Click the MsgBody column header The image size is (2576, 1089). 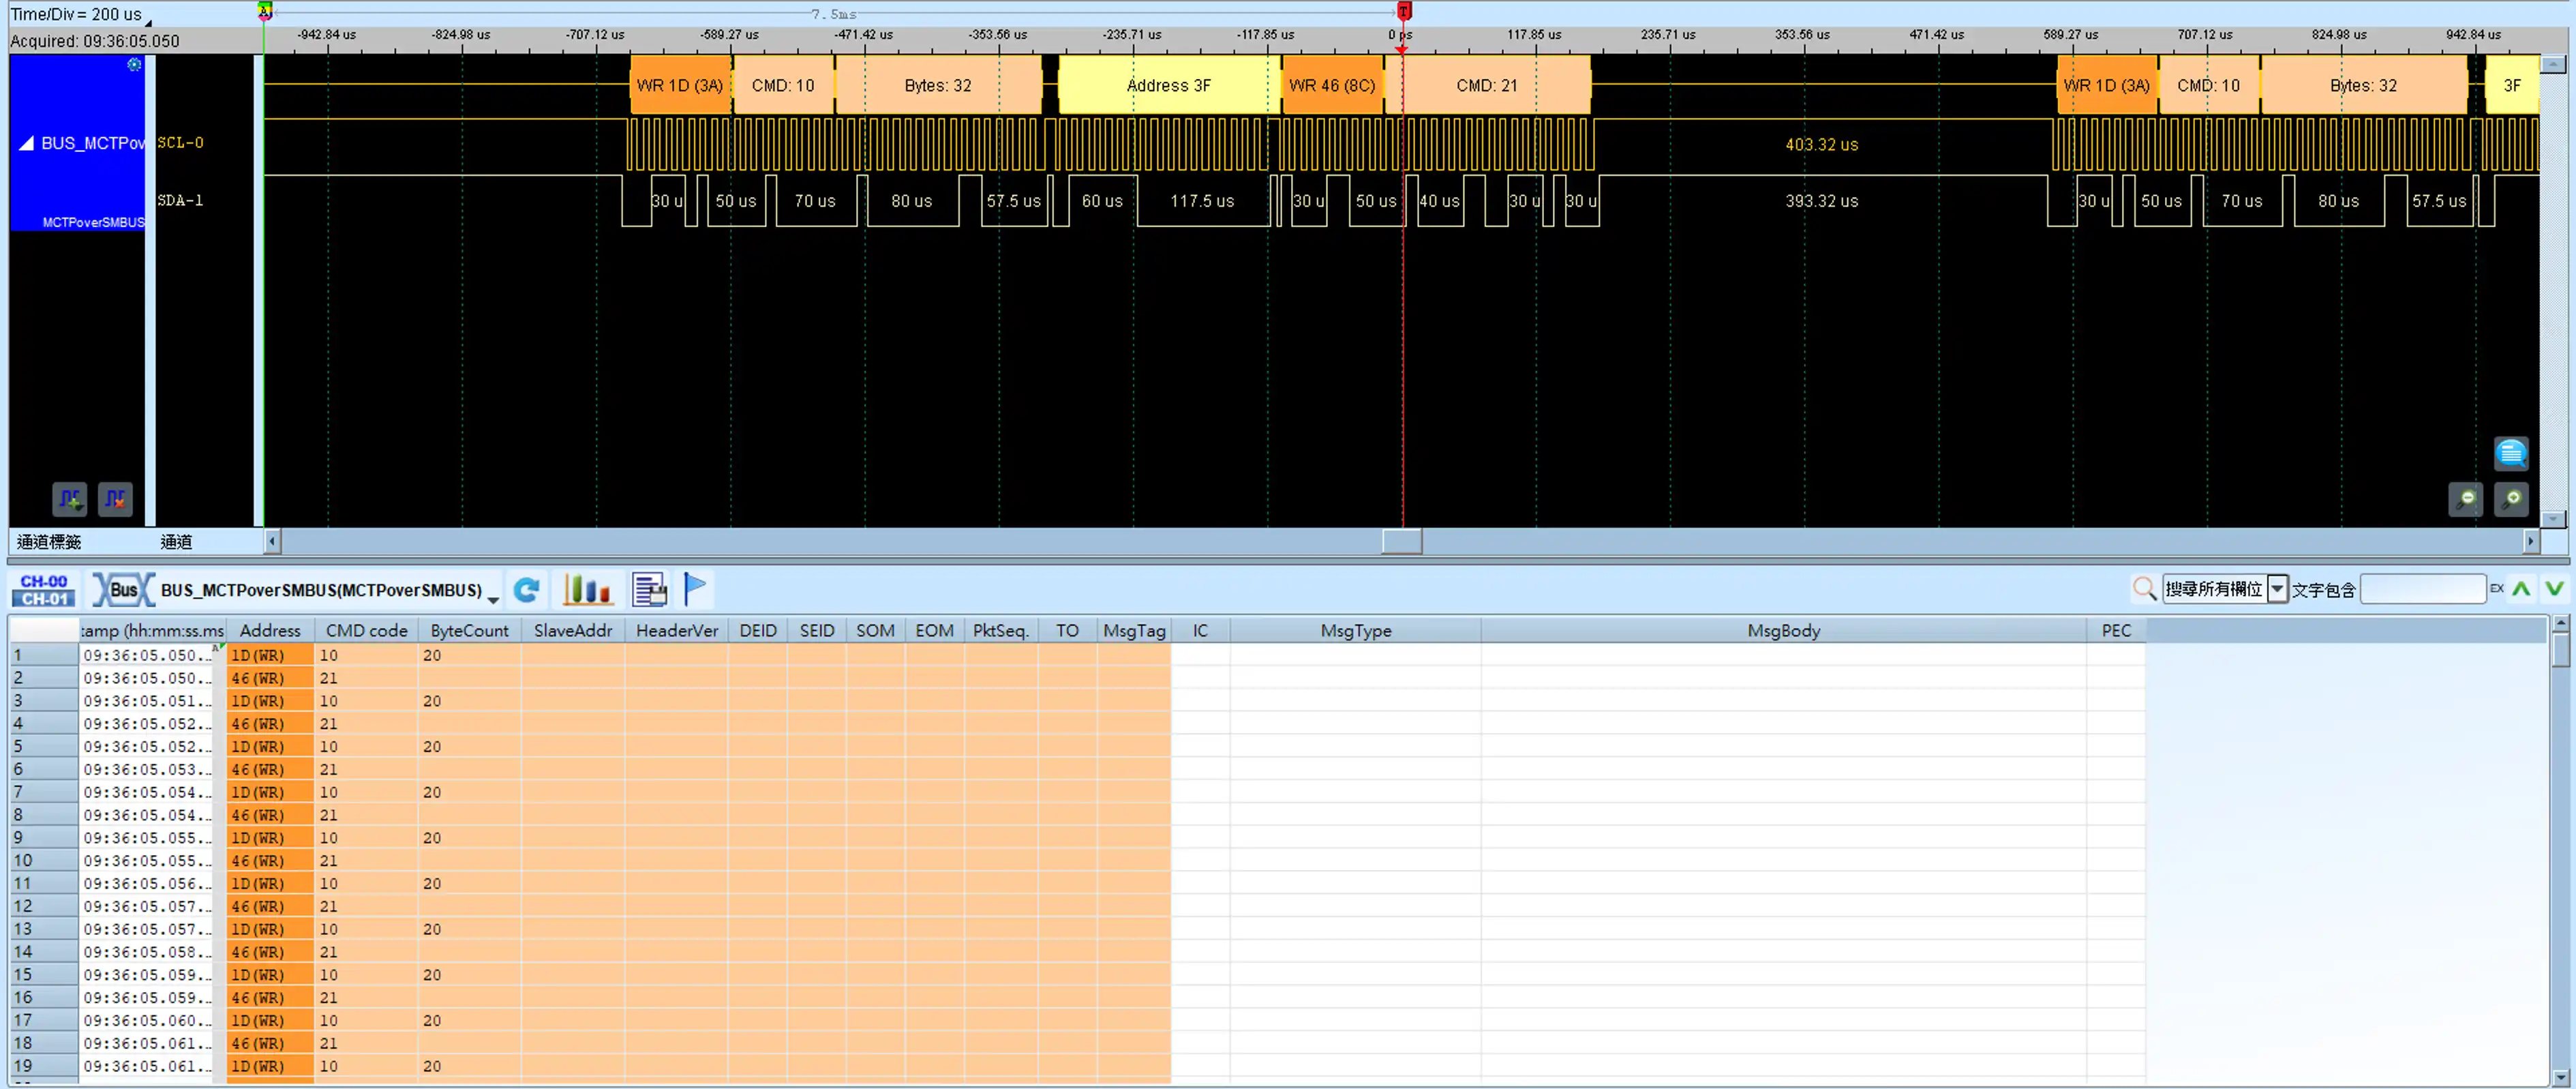1783,631
